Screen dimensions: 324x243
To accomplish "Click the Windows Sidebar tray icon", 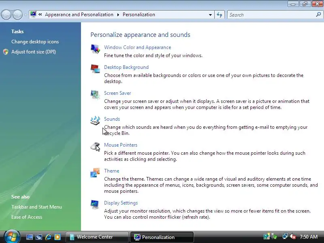I will (x=266, y=237).
